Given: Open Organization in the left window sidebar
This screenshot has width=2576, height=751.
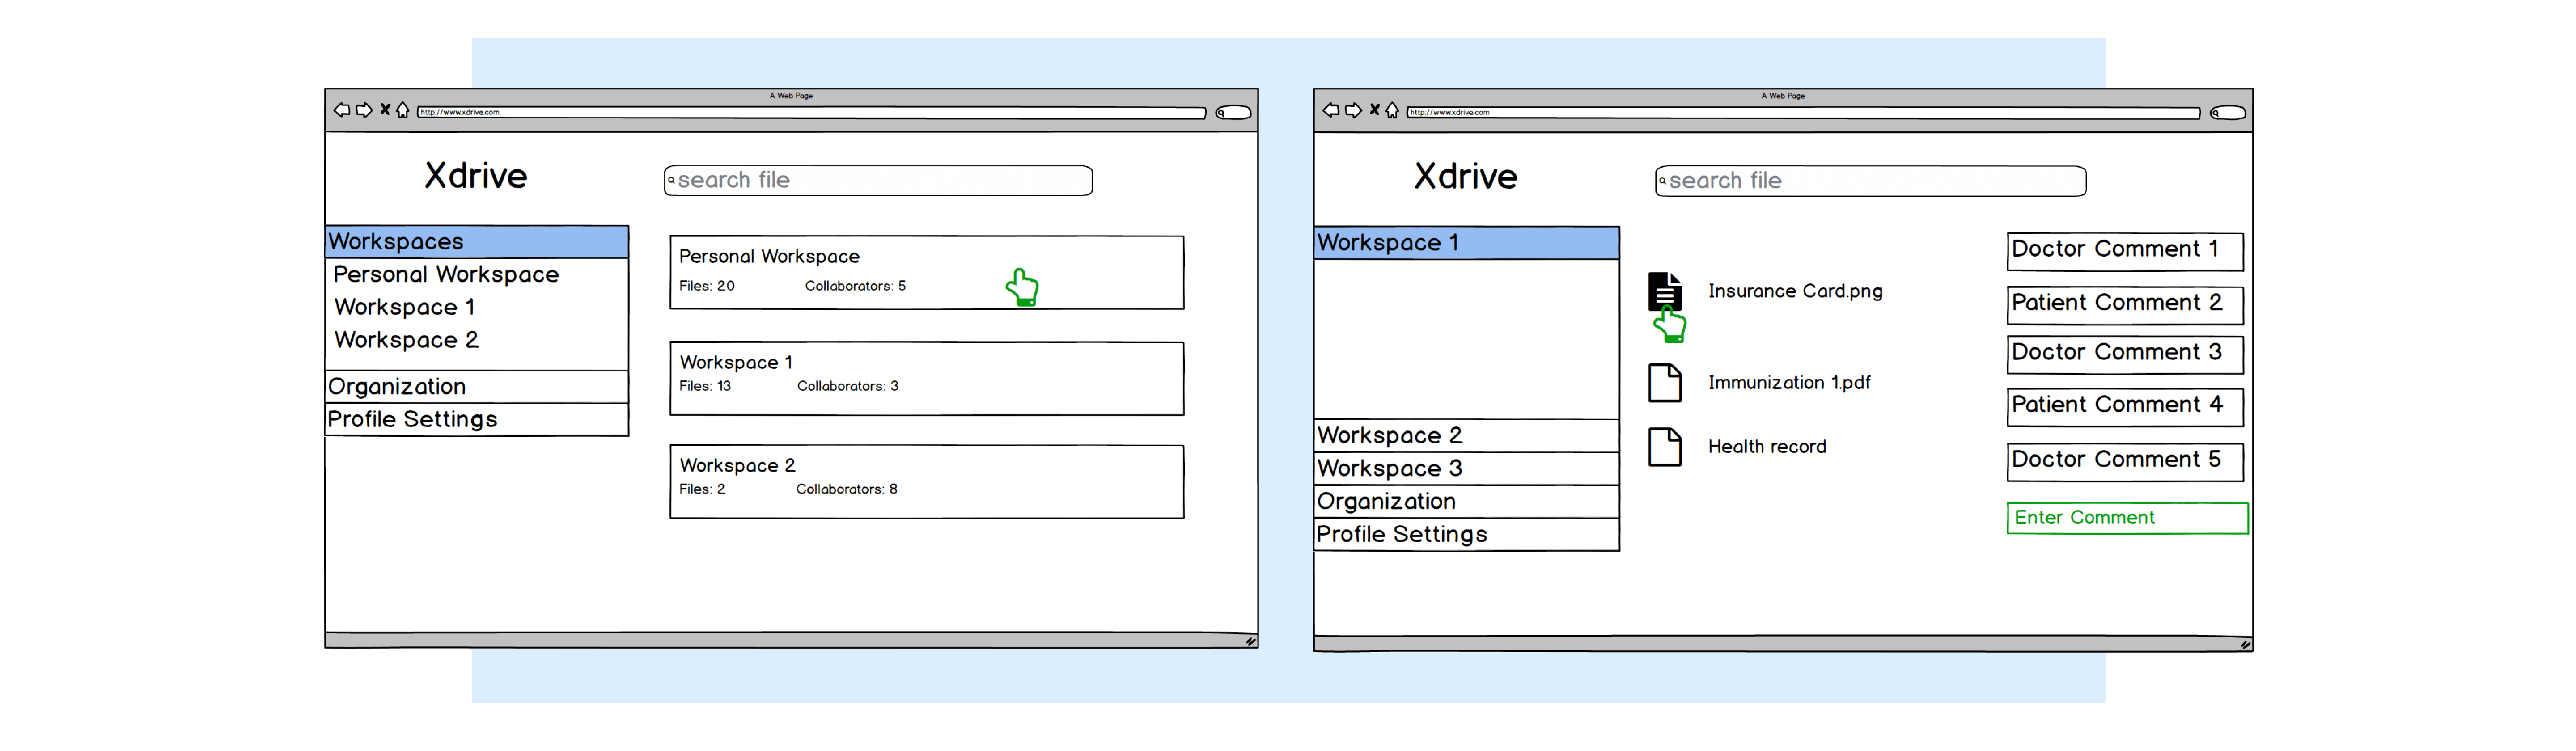Looking at the screenshot, I should (x=477, y=387).
